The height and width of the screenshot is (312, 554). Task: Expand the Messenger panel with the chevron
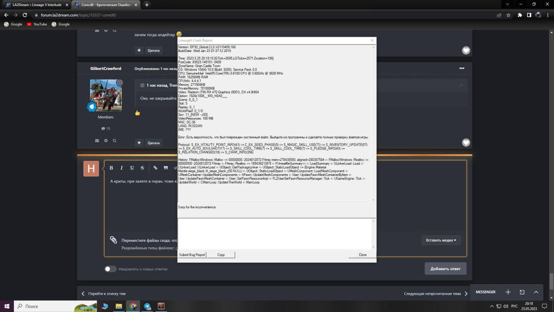(x=536, y=292)
